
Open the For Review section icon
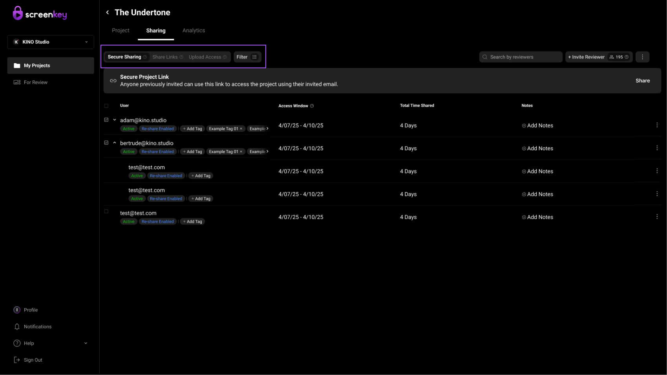17,82
